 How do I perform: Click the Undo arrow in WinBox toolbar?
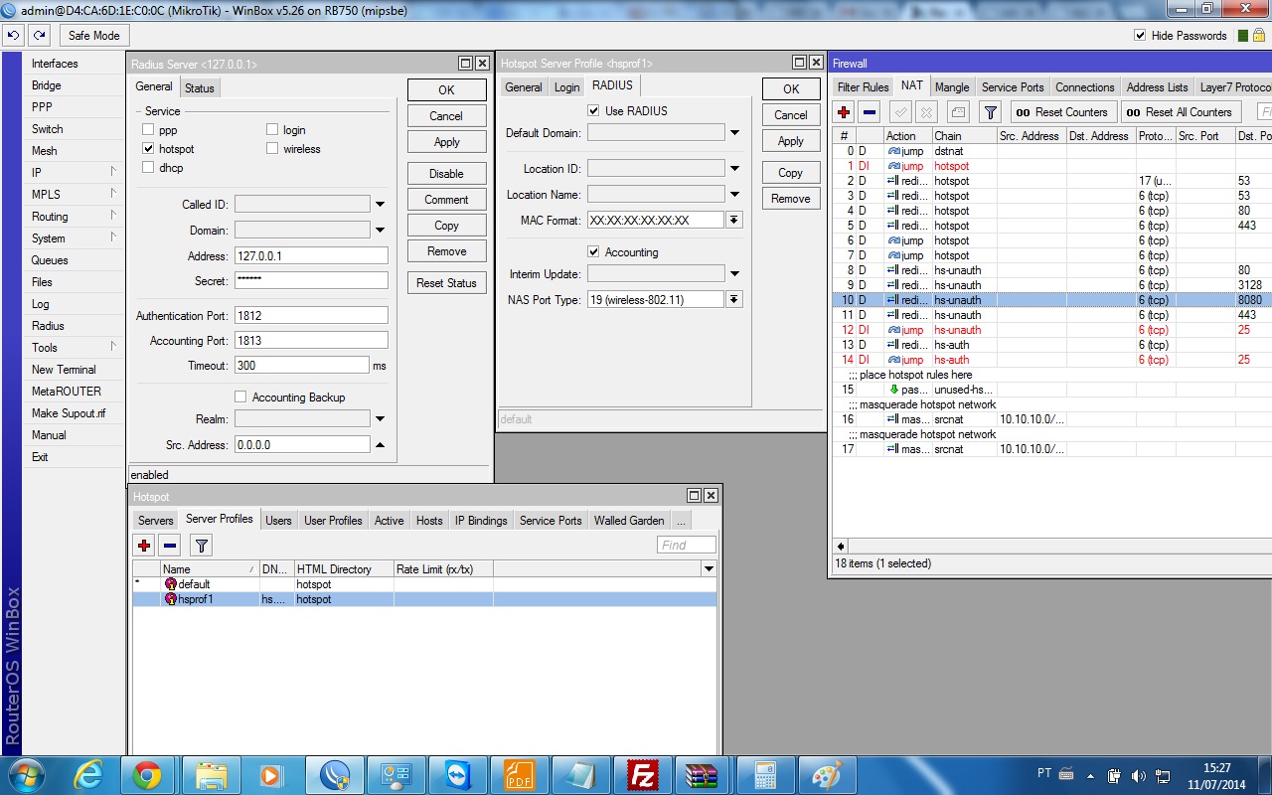pyautogui.click(x=13, y=36)
